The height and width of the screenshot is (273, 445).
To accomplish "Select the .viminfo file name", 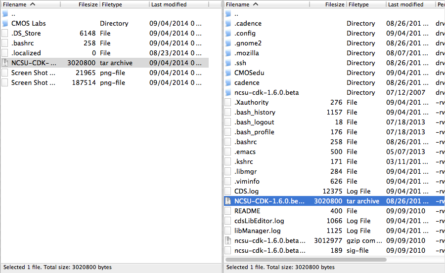I will point(247,182).
